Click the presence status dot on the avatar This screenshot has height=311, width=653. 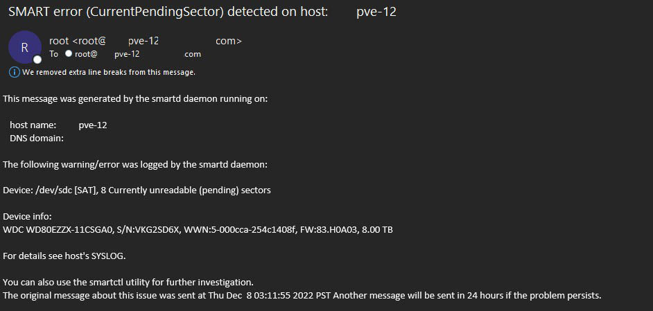tap(37, 59)
